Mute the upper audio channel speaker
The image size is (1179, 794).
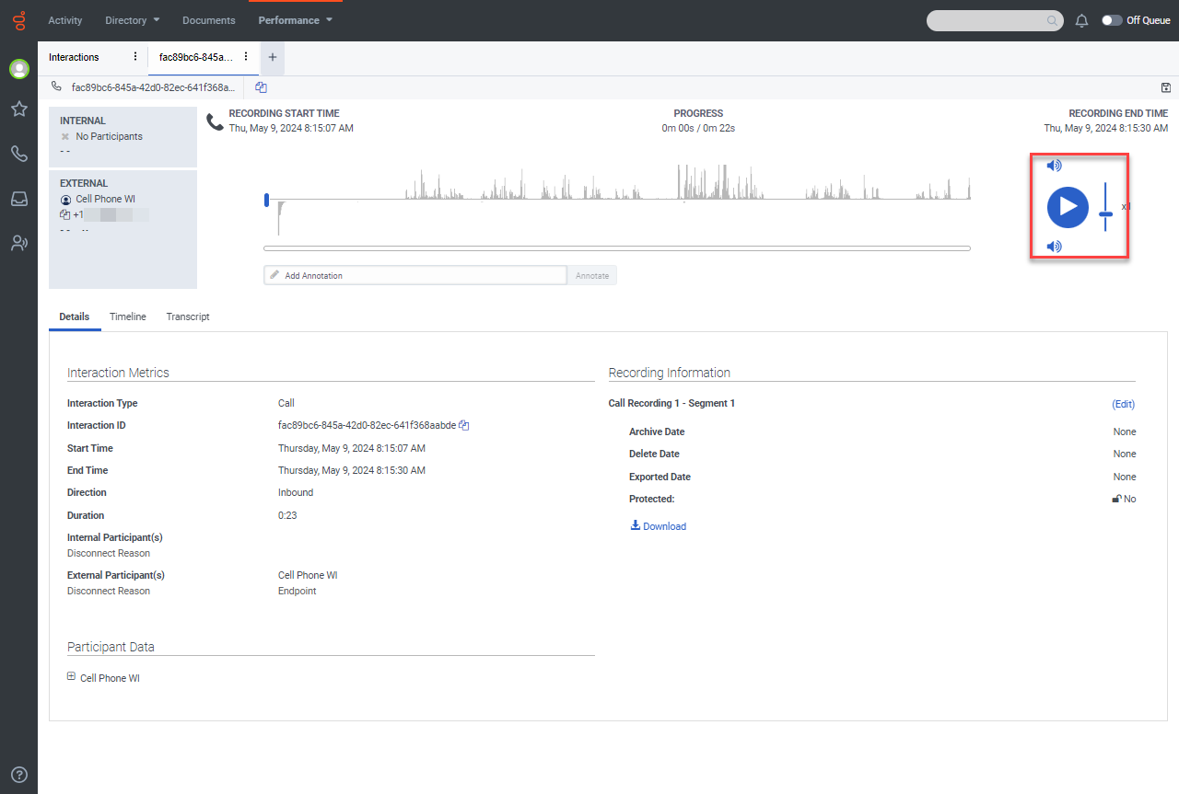[1055, 166]
